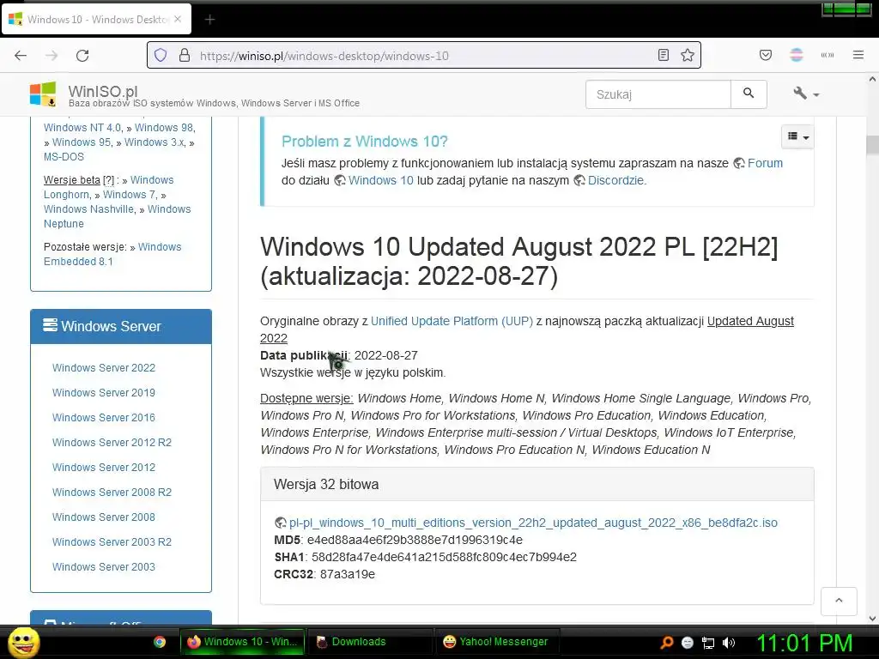The width and height of the screenshot is (879, 659).
Task: Open the Windows 10 forum section link
Action: (380, 180)
